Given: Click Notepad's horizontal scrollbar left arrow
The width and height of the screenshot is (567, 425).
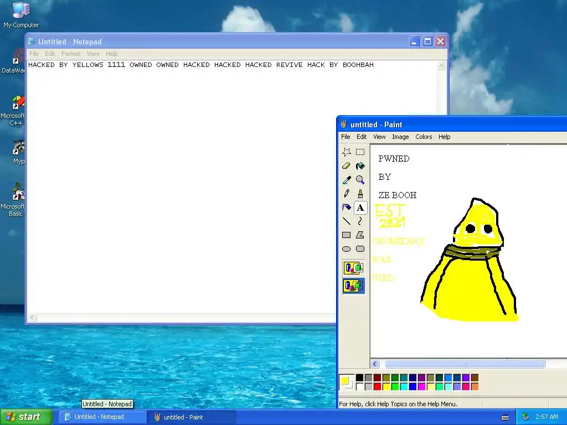Looking at the screenshot, I should pyautogui.click(x=32, y=318).
